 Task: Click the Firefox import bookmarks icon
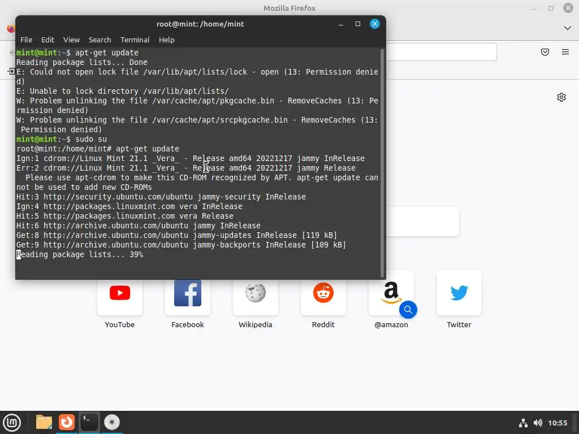click(11, 71)
